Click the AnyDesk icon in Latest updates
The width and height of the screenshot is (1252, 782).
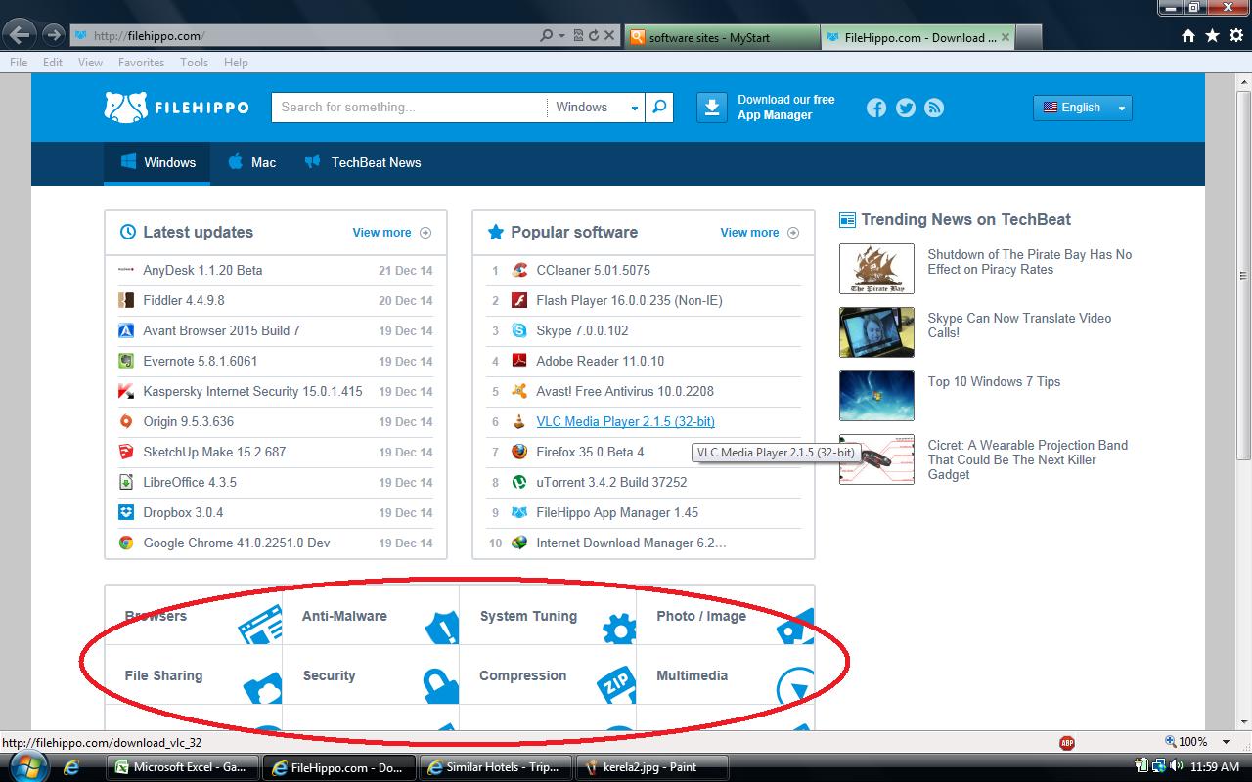point(126,270)
